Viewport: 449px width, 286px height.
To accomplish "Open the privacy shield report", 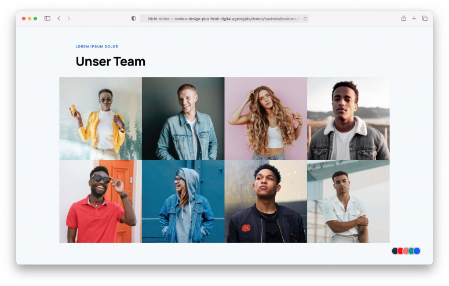I will point(134,19).
